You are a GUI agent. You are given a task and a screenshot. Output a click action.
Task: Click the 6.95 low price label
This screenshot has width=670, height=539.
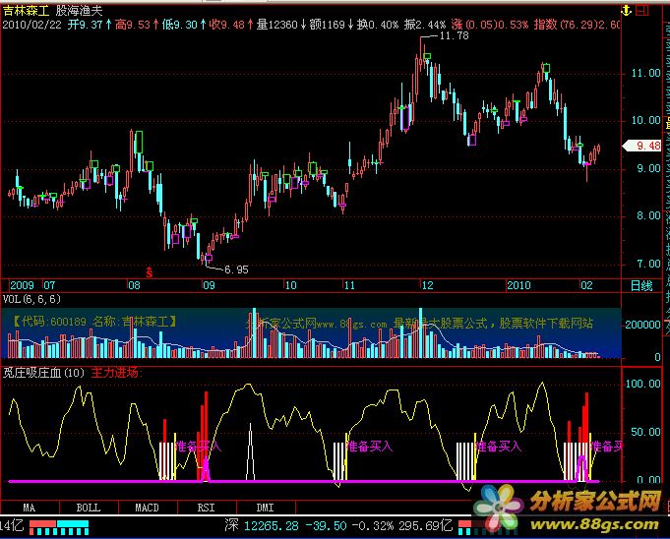point(236,269)
